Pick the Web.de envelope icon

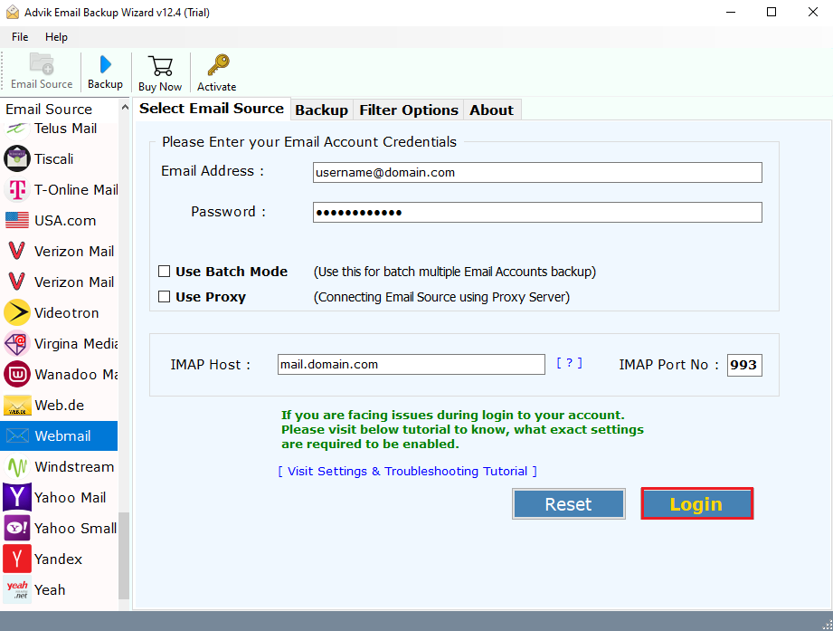(17, 405)
